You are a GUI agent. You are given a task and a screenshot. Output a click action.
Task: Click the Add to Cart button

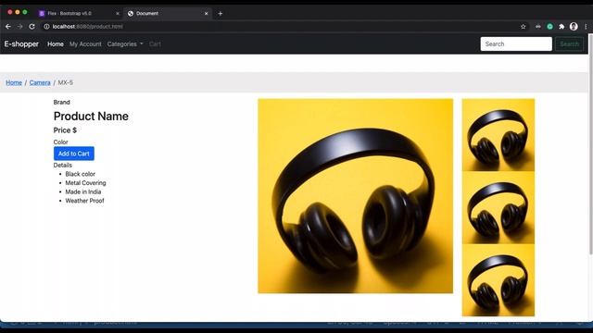coord(74,154)
